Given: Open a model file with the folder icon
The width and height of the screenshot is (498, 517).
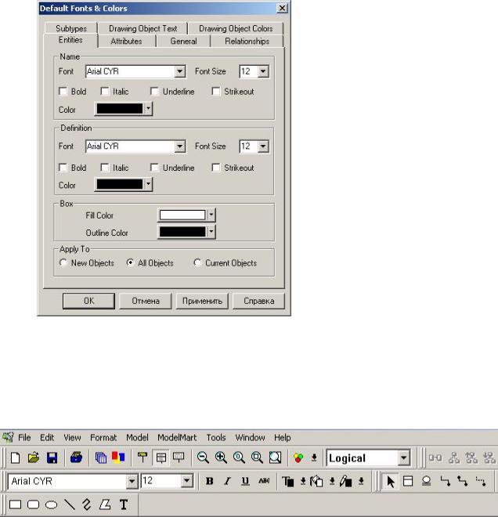Looking at the screenshot, I should (x=34, y=457).
